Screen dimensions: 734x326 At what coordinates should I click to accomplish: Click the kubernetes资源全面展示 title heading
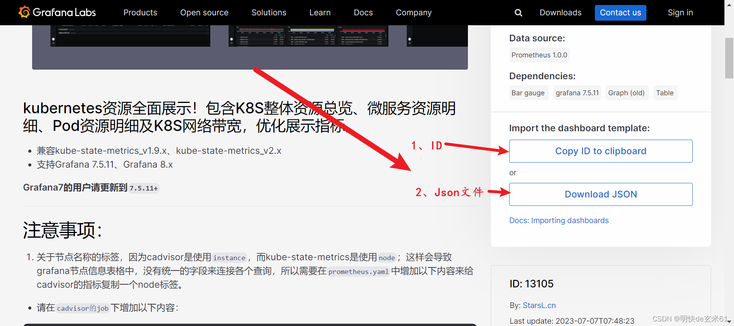(x=239, y=117)
